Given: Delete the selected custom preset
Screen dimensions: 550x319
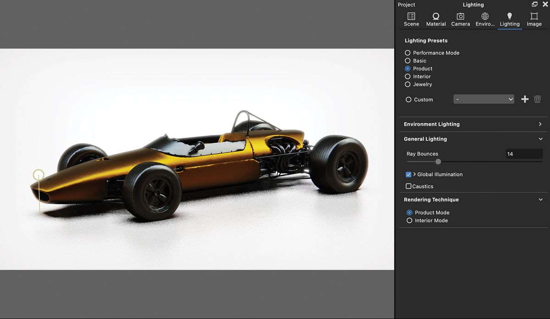Looking at the screenshot, I should coord(537,99).
